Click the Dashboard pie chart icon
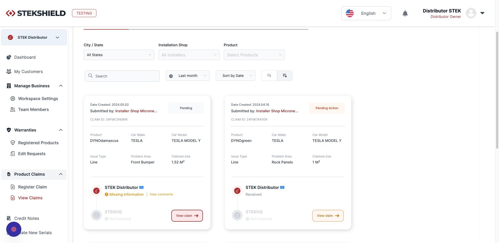 (x=9, y=57)
